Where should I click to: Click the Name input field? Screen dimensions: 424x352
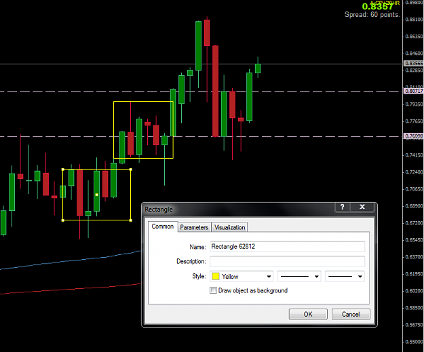click(287, 247)
